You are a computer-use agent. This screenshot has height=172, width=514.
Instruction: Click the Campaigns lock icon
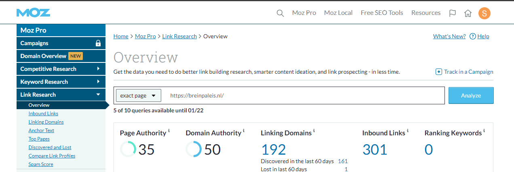98,43
